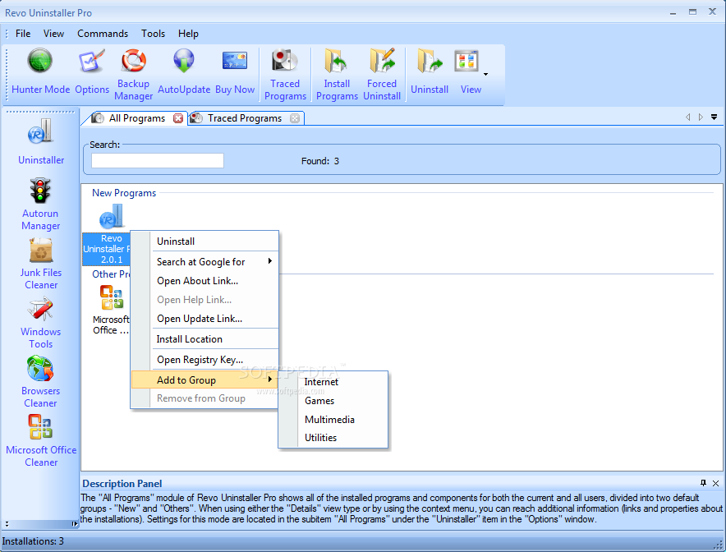Viewport: 726px width, 552px height.
Task: Close the All Programs tab
Action: (x=177, y=118)
